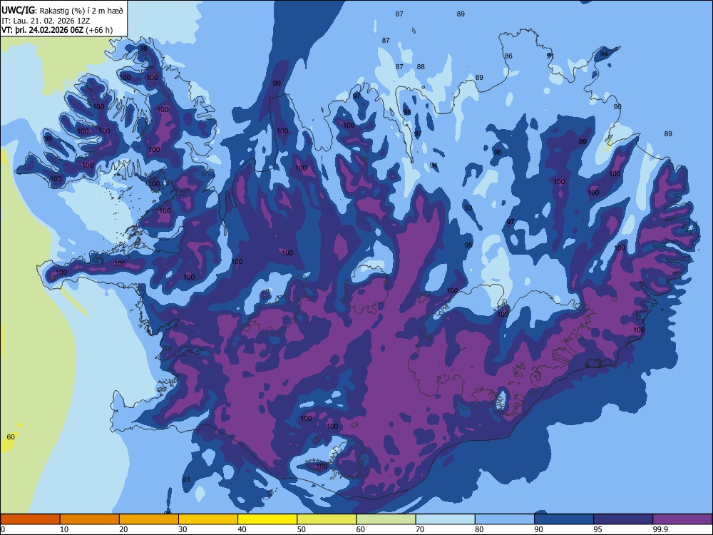Select the medium blue 80–90 legend swatch
Viewport: 713px width, 535px height.
(x=505, y=519)
